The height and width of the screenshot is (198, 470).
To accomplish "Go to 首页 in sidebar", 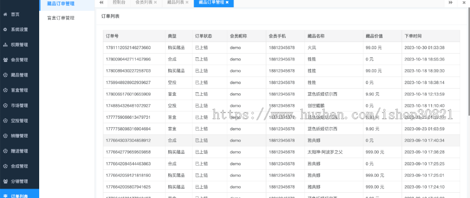I will point(15,15).
